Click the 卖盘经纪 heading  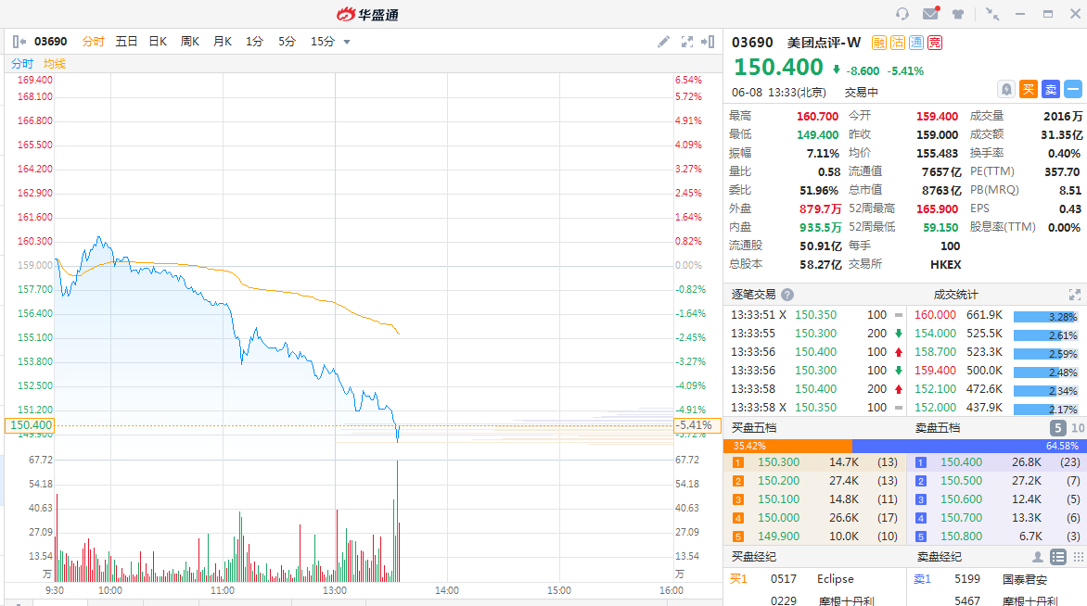pos(939,557)
